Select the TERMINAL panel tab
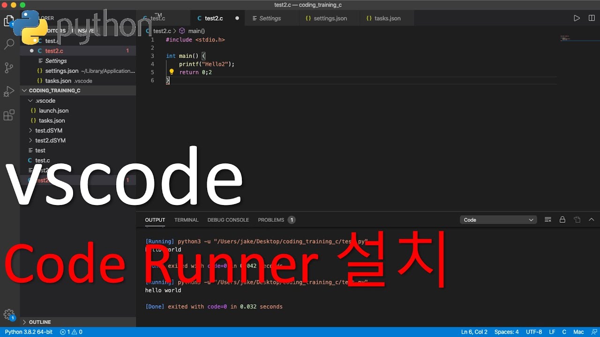The height and width of the screenshot is (337, 600). pos(186,220)
